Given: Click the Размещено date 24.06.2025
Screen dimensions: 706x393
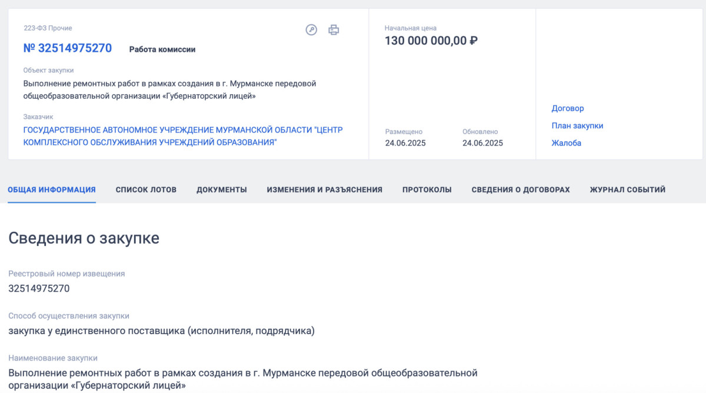Looking at the screenshot, I should [x=405, y=143].
